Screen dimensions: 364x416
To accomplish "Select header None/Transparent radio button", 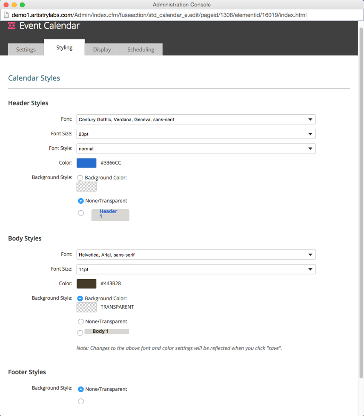I will click(x=81, y=201).
